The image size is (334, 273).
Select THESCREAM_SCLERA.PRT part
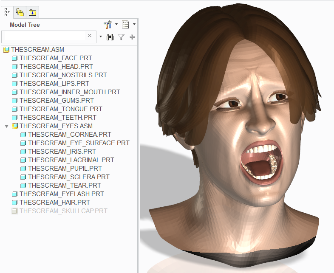[69, 177]
